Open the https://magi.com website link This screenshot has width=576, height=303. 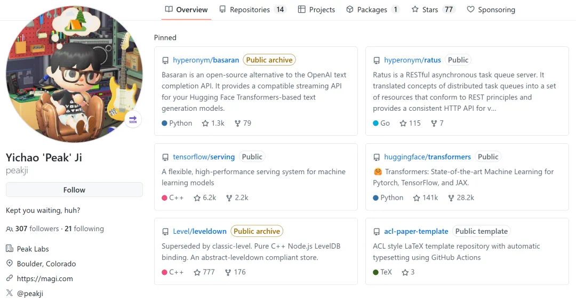45,279
